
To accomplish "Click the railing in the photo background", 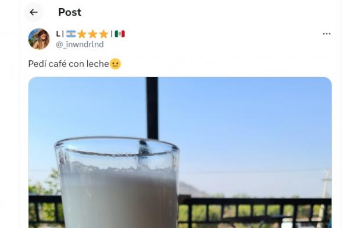I will pyautogui.click(x=255, y=211).
